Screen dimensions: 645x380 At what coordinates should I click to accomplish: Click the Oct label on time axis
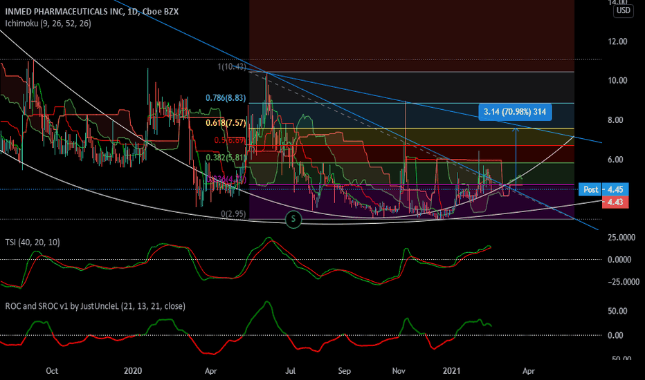52,371
